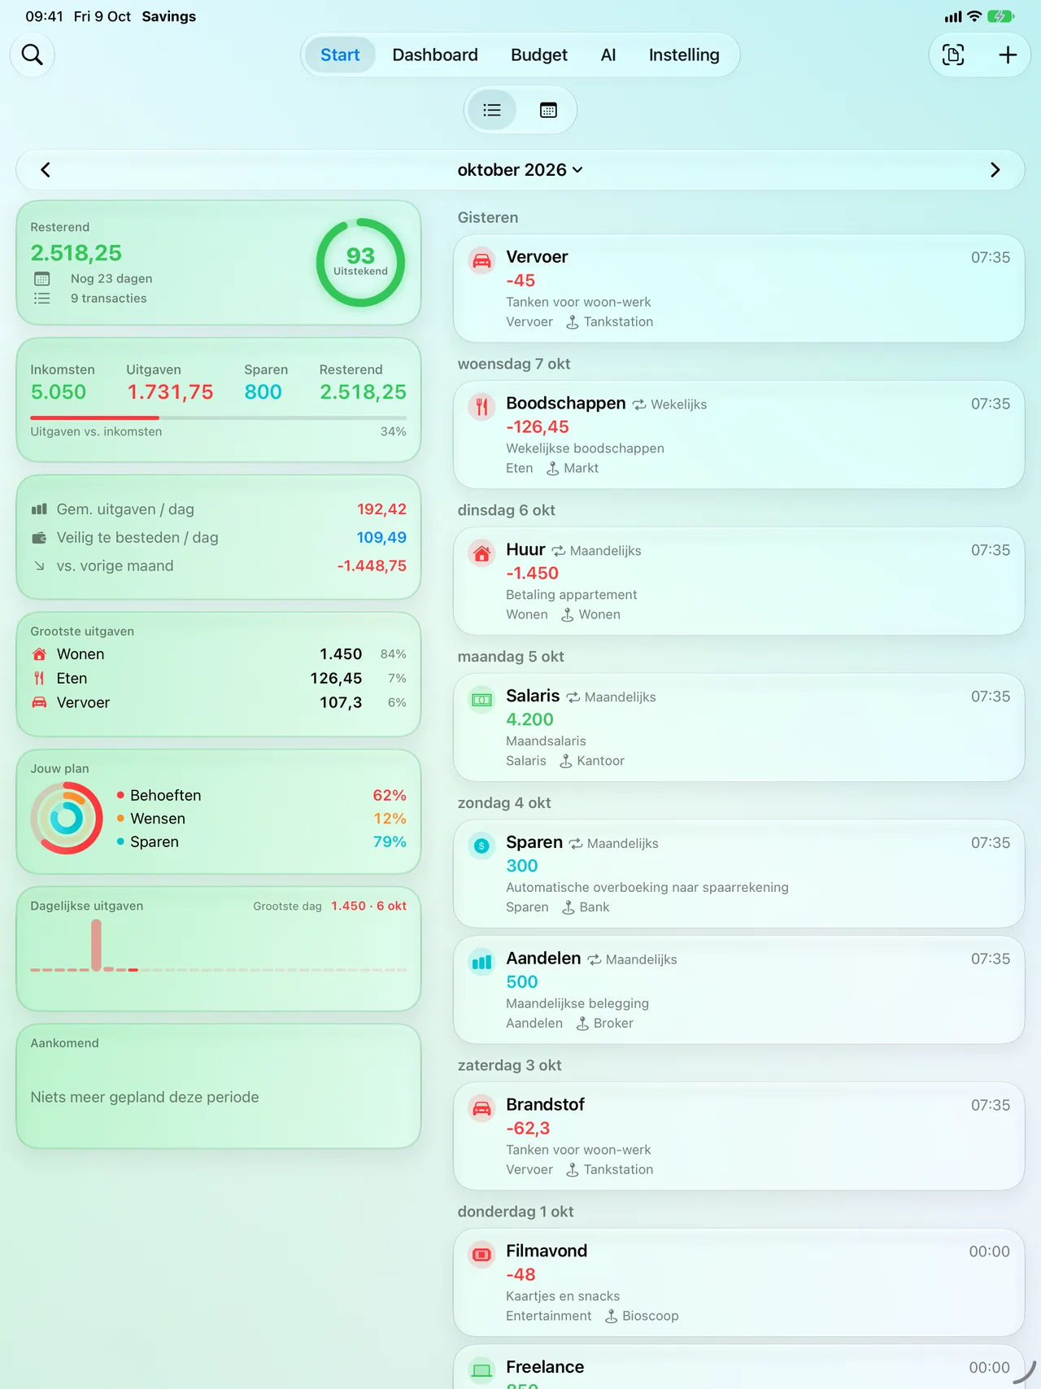Select the Start tab

(340, 55)
